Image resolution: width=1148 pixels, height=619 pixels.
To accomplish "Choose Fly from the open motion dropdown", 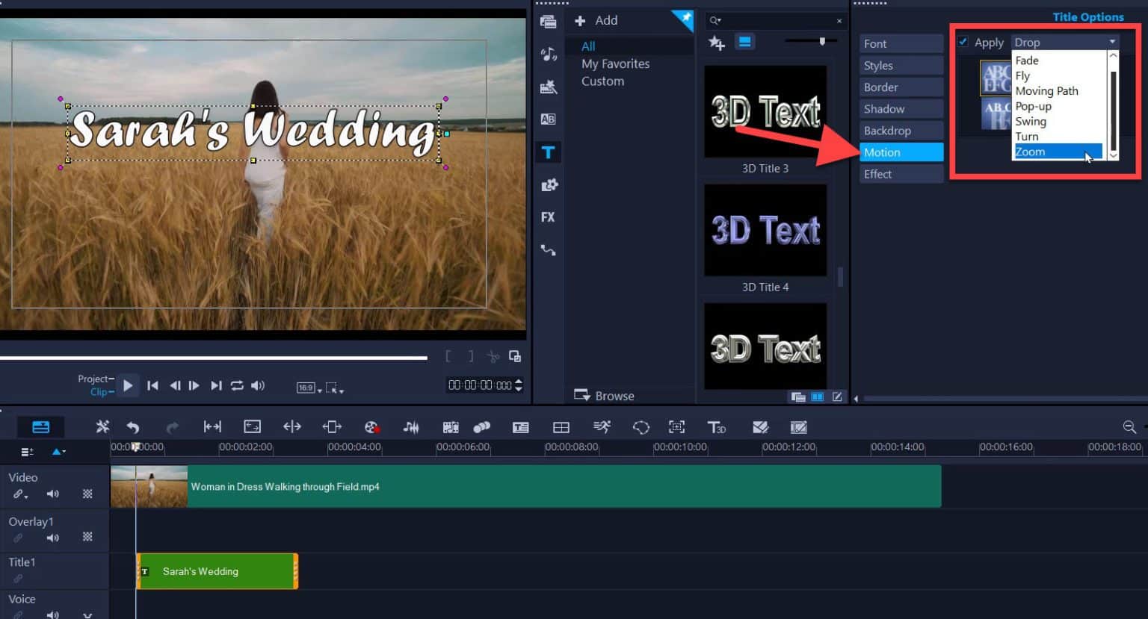I will pyautogui.click(x=1022, y=75).
